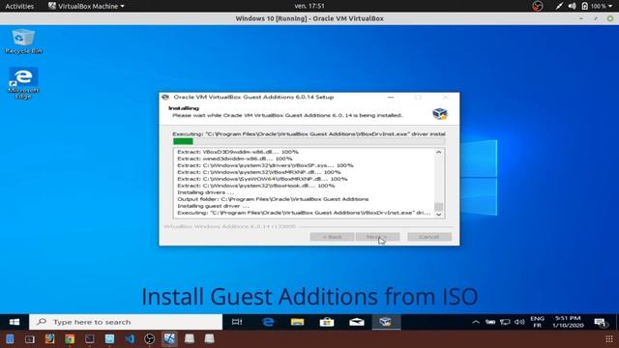The width and height of the screenshot is (619, 348).
Task: Launch Edge from the Windows taskbar
Action: [x=268, y=322]
